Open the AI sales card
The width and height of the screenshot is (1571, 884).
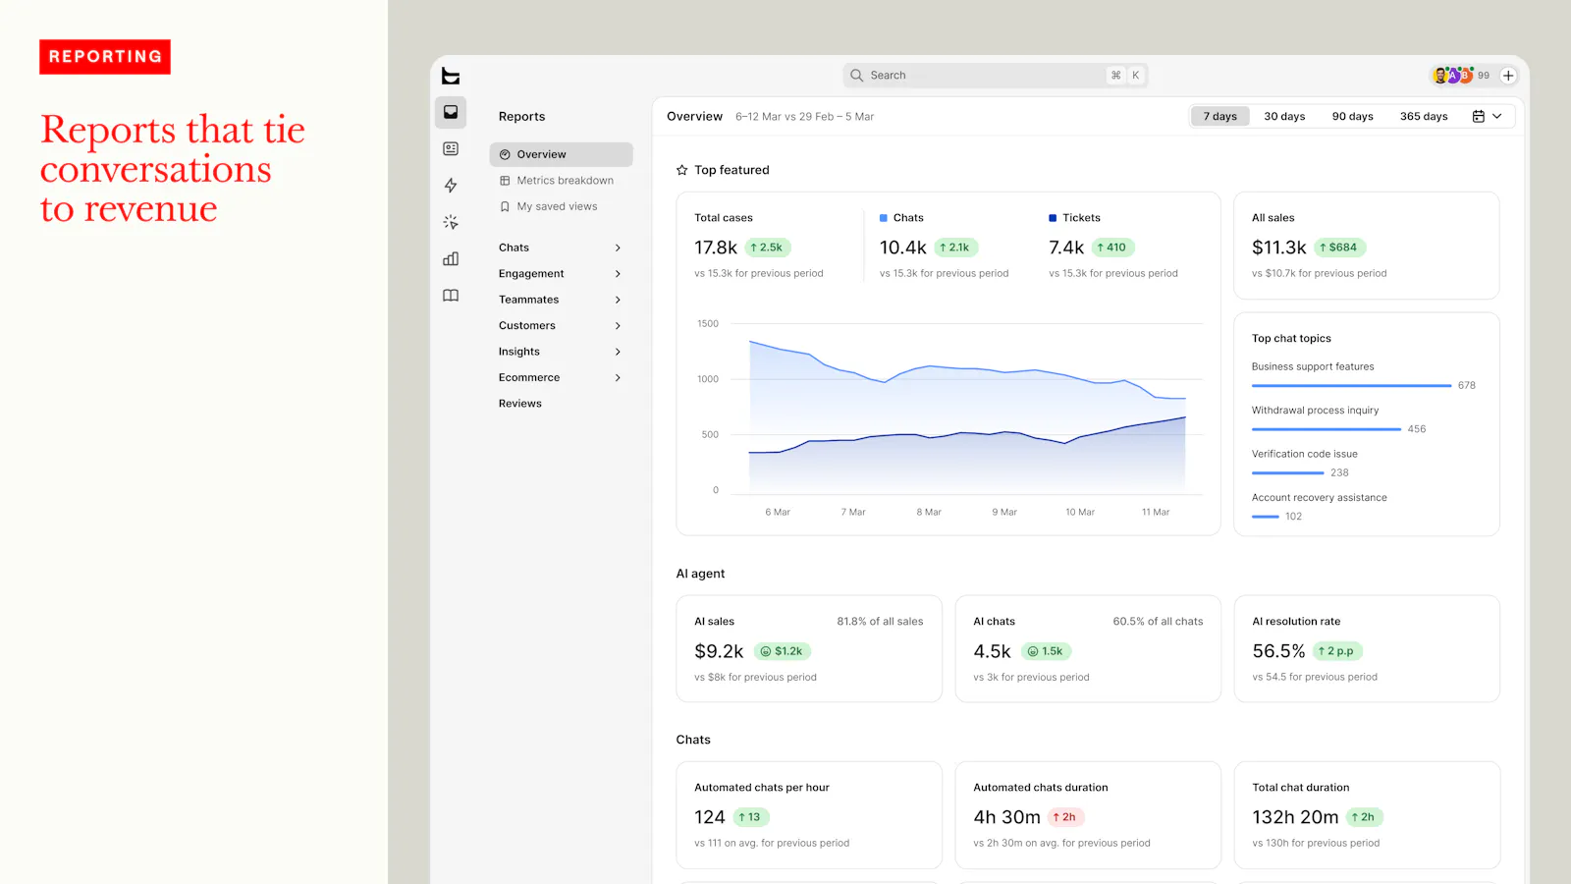tap(809, 648)
